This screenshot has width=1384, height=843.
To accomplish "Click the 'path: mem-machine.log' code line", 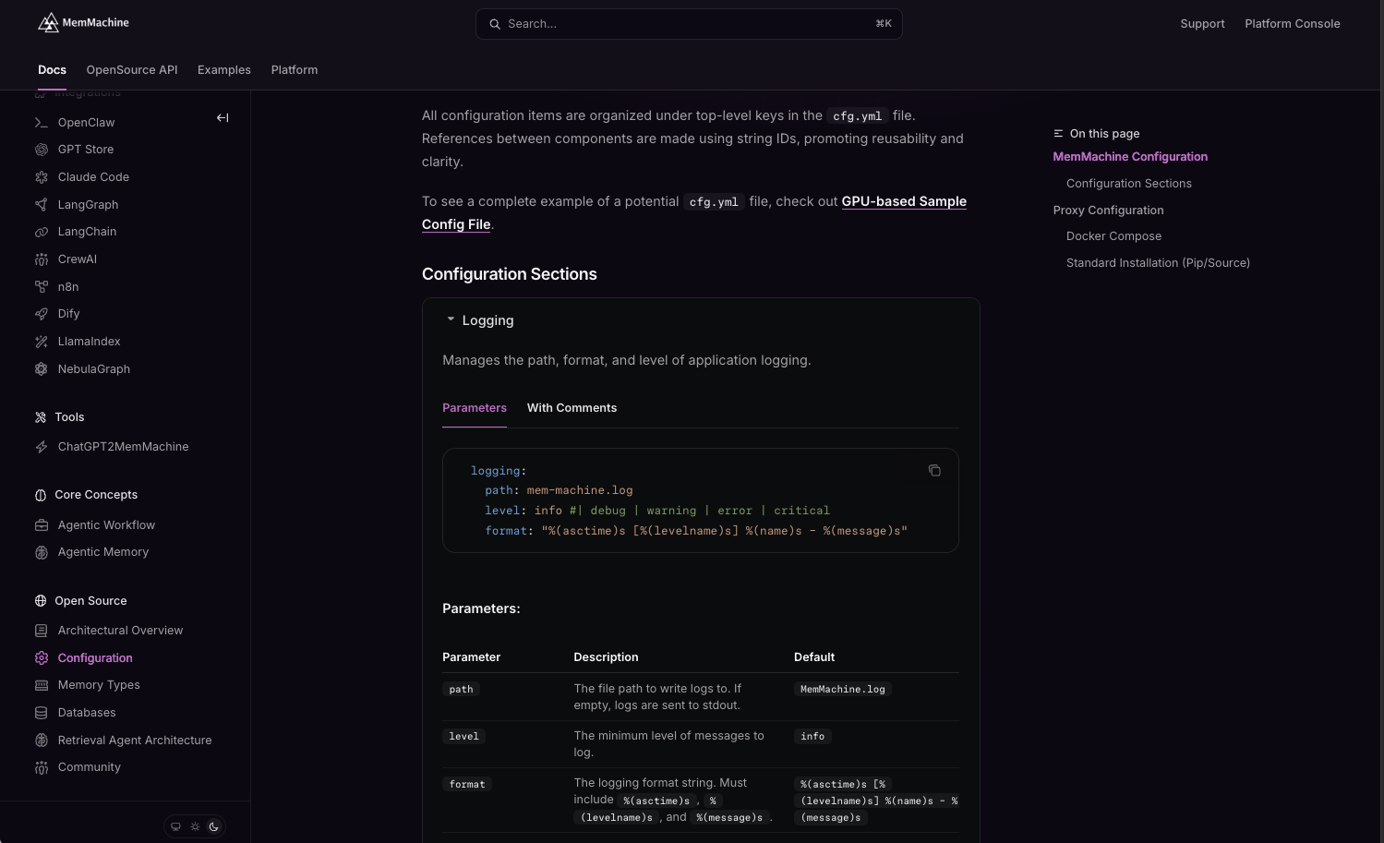I will coord(559,490).
